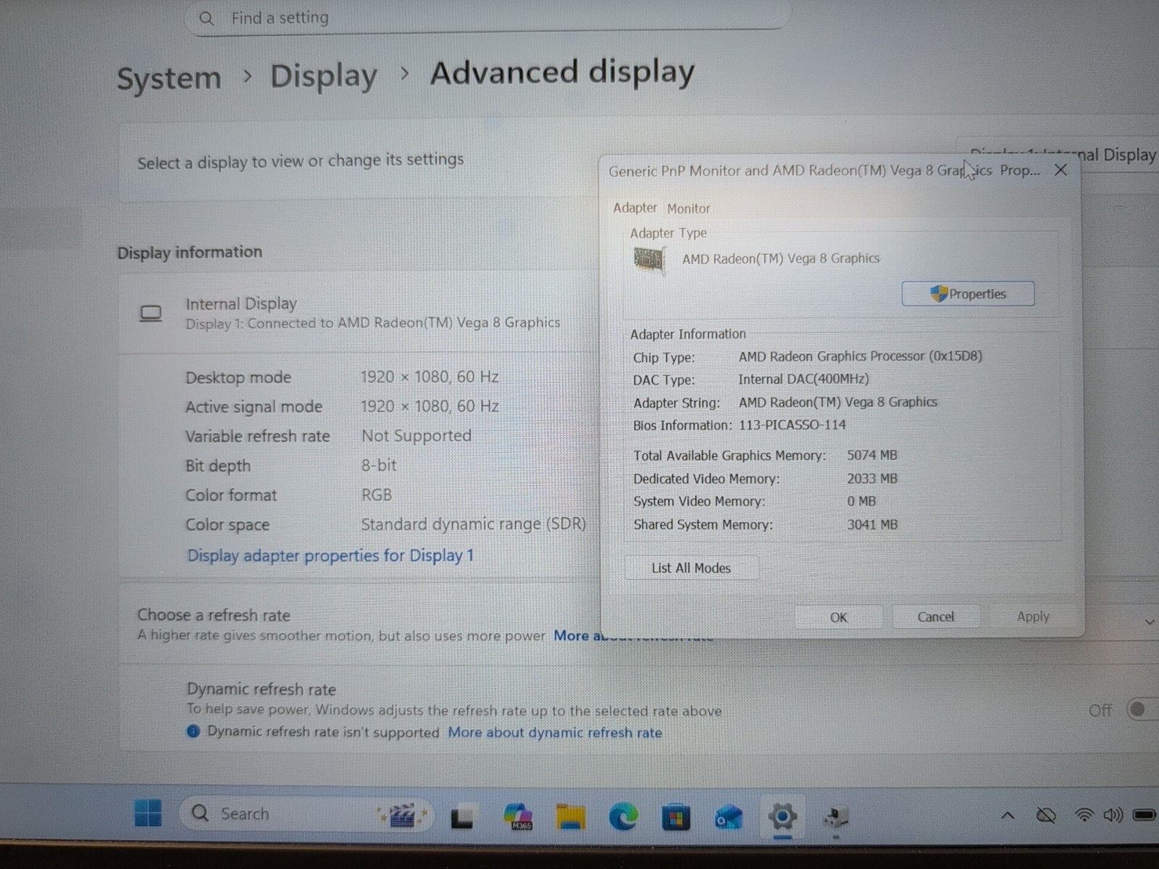
Task: Select Bios Information 113-PICASSO-114 text
Action: [792, 425]
